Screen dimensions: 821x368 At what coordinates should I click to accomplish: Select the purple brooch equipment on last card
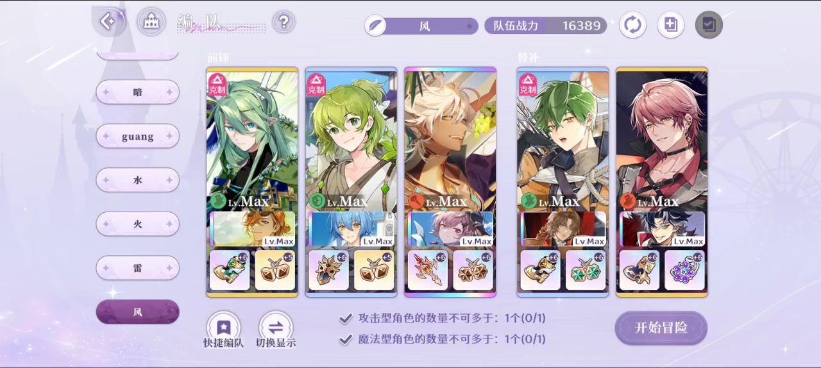[684, 270]
